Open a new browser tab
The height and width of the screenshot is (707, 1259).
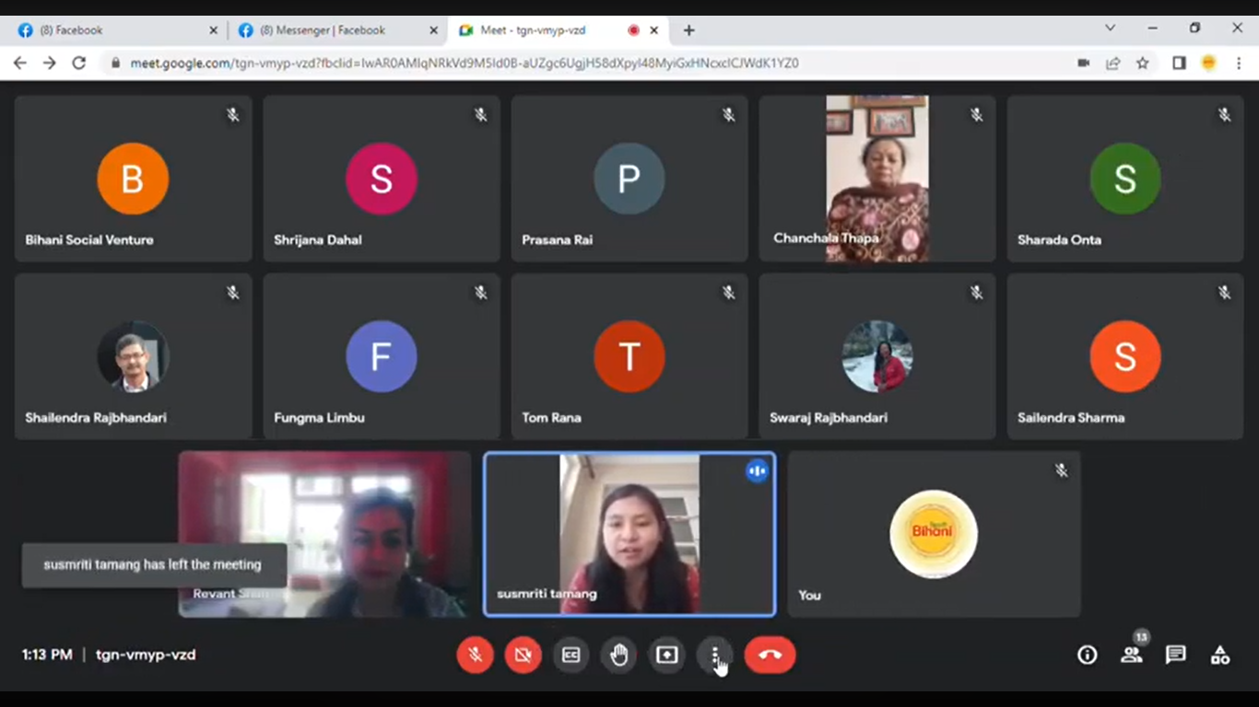pyautogui.click(x=688, y=30)
